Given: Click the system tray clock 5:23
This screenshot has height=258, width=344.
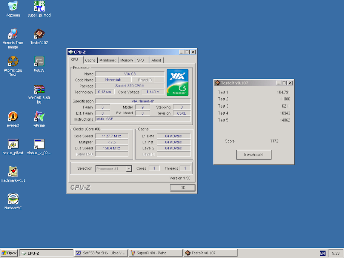Looking at the screenshot, I should coord(336,253).
